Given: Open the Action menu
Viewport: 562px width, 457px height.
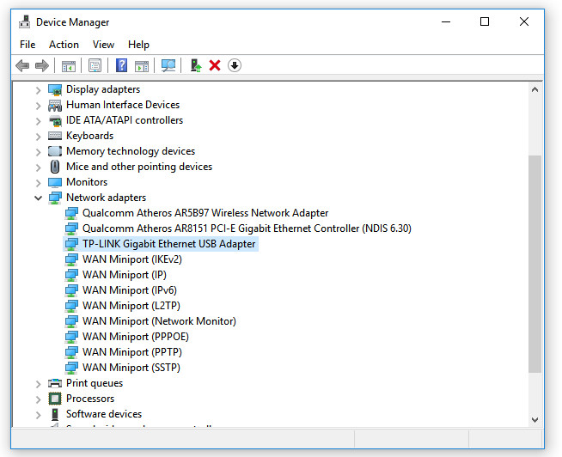Looking at the screenshot, I should [x=64, y=45].
